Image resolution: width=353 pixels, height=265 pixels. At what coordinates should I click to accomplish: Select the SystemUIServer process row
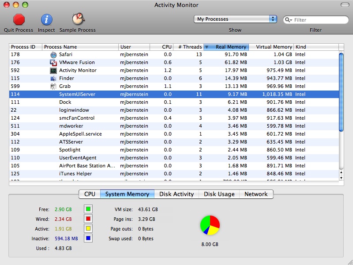[x=174, y=94]
